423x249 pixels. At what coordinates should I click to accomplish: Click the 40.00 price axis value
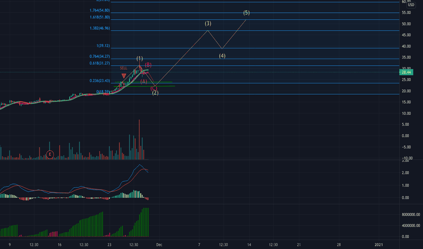pos(406,46)
